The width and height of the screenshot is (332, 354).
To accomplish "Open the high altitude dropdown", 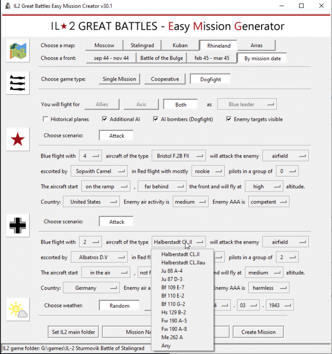I will 264,186.
